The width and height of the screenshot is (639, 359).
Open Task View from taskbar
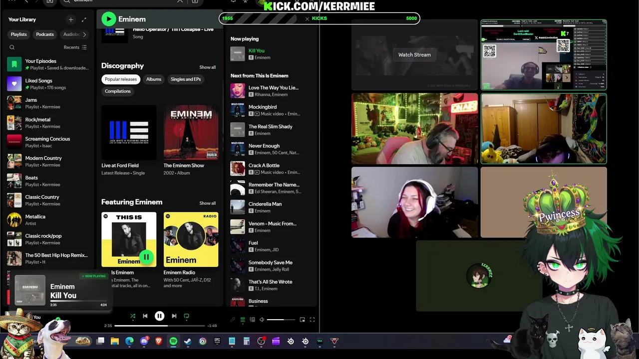100,341
